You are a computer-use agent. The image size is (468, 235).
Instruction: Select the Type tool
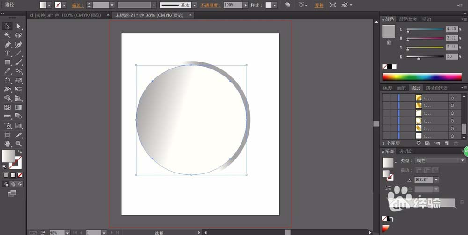pos(7,54)
